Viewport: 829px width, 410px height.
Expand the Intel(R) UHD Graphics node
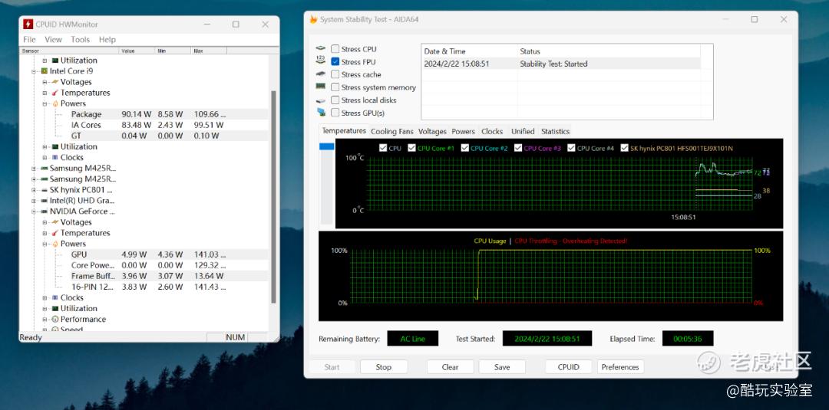(35, 201)
